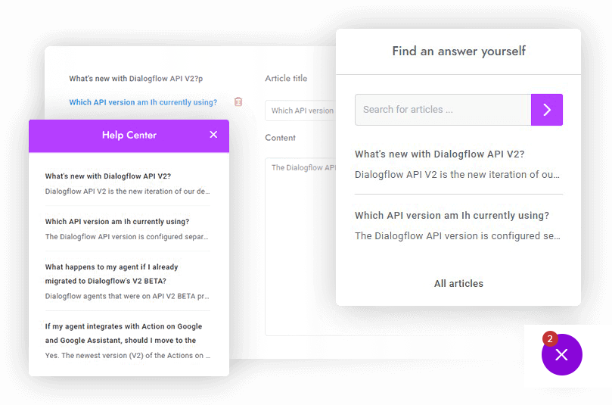Open "What's new with Dialogflow API V2?" search result
The width and height of the screenshot is (612, 405).
click(440, 154)
